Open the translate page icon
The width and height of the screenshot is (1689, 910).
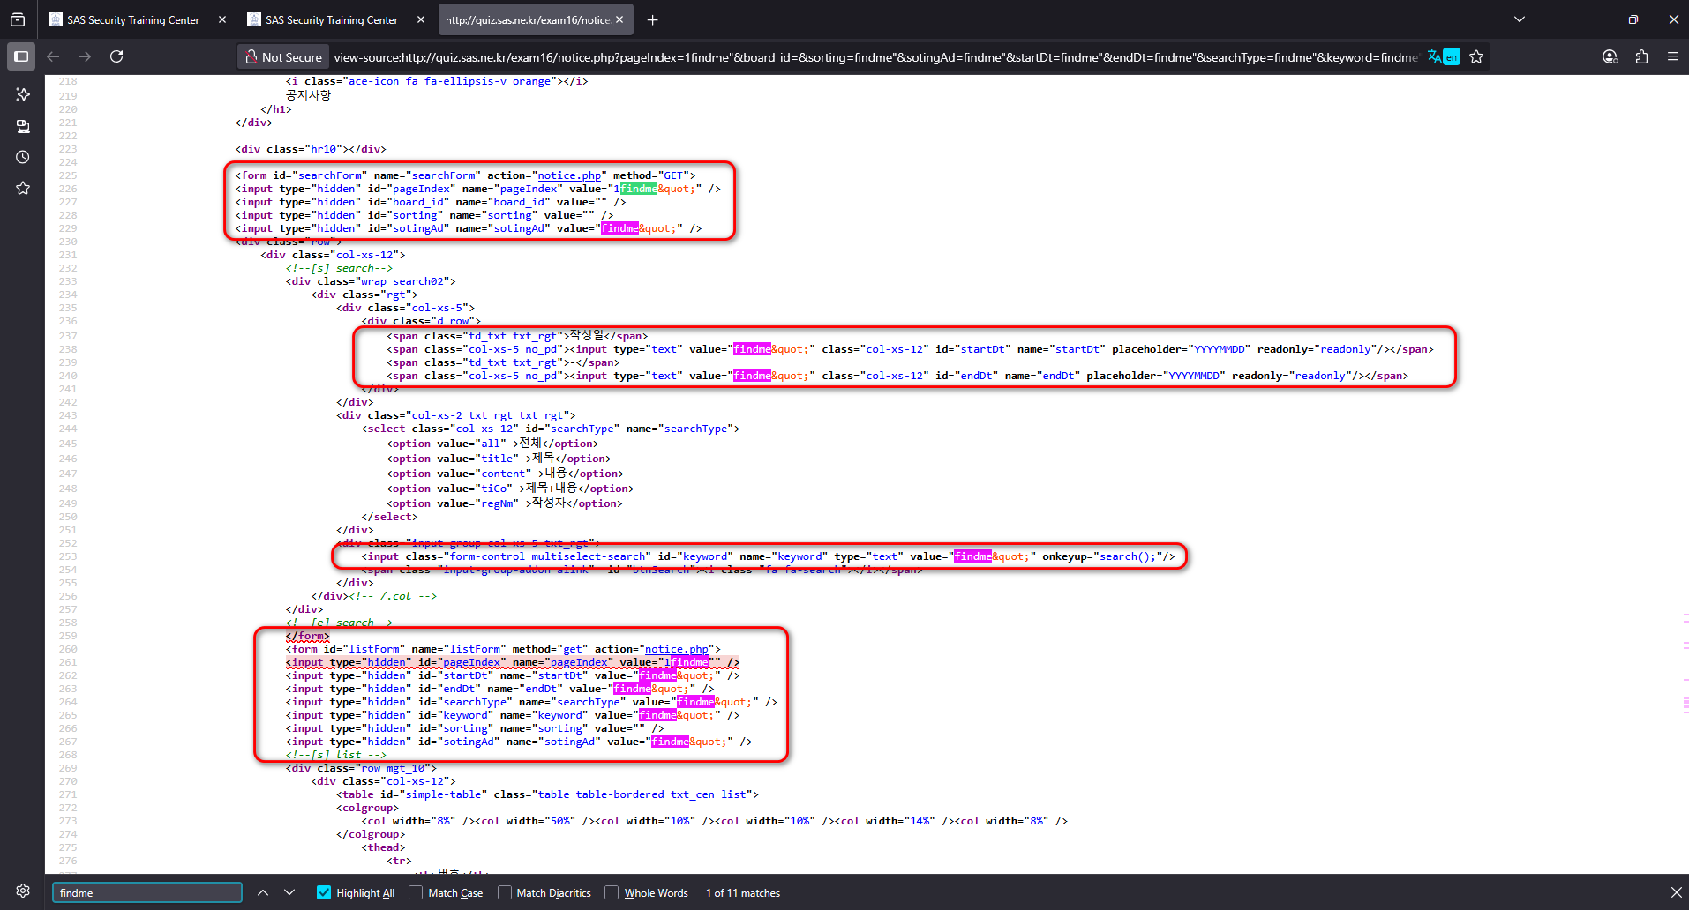point(1443,56)
